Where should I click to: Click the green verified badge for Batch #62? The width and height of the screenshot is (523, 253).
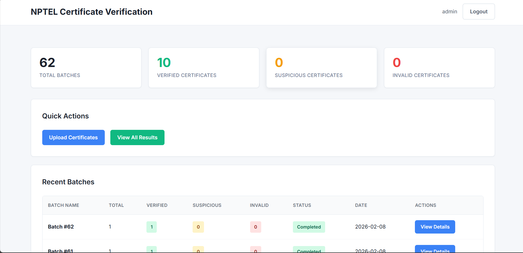tap(152, 227)
